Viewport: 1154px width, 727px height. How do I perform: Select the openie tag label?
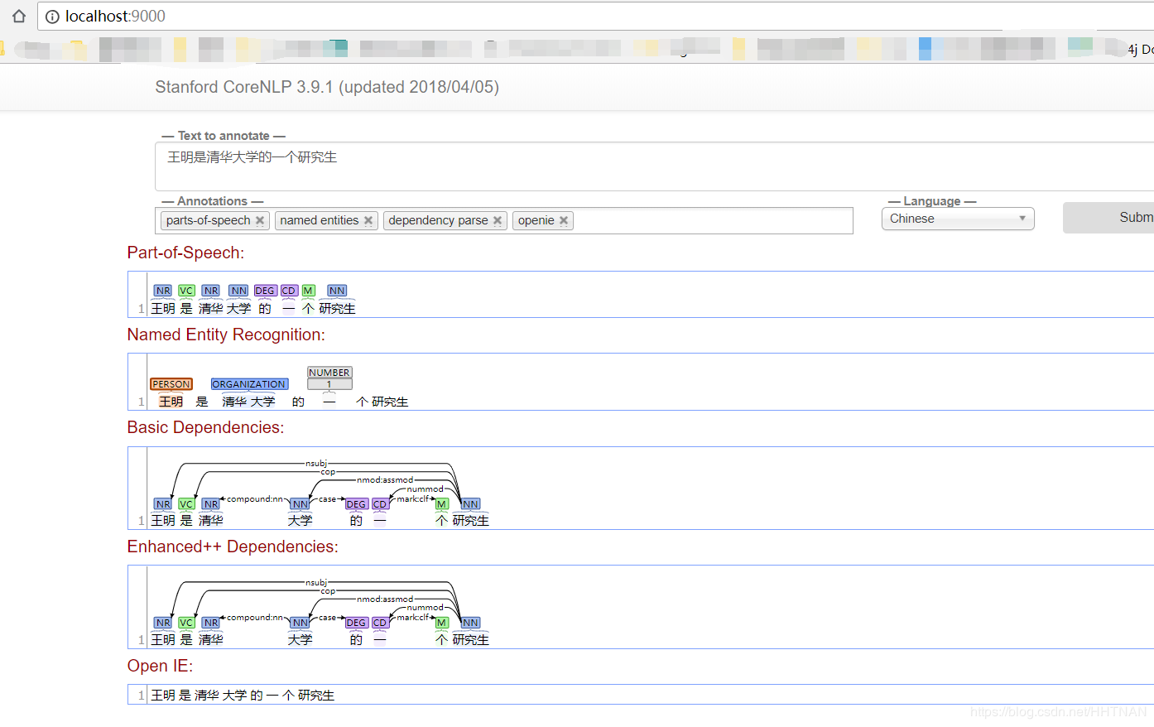pos(536,220)
